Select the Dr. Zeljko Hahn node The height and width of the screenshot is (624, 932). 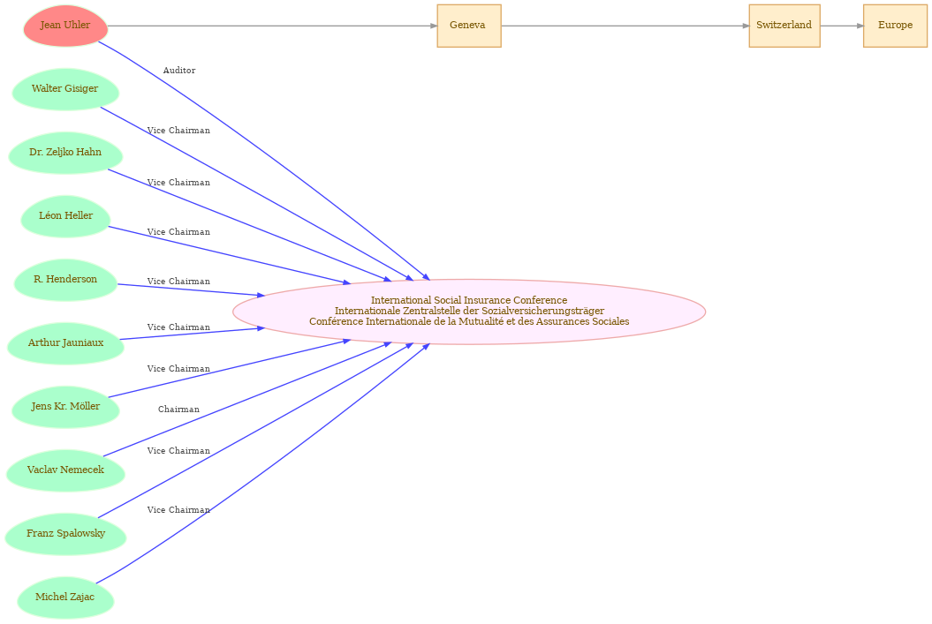tap(65, 153)
